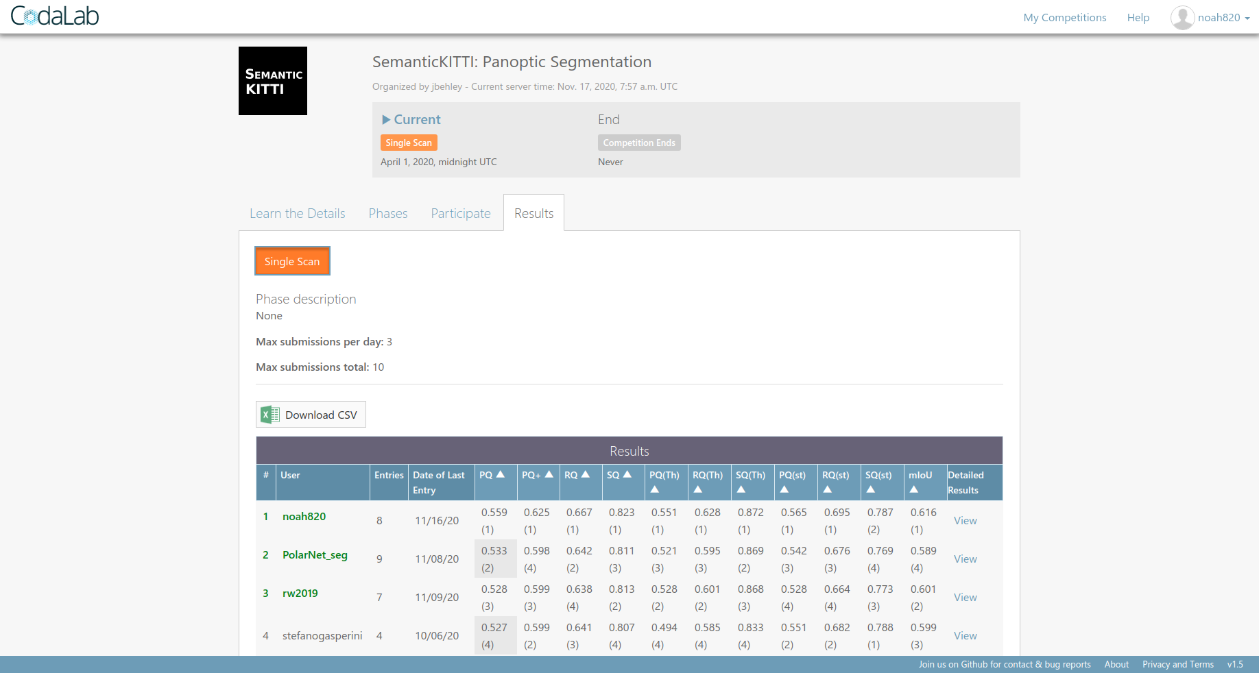Switch to Learn the Details tab

[298, 213]
